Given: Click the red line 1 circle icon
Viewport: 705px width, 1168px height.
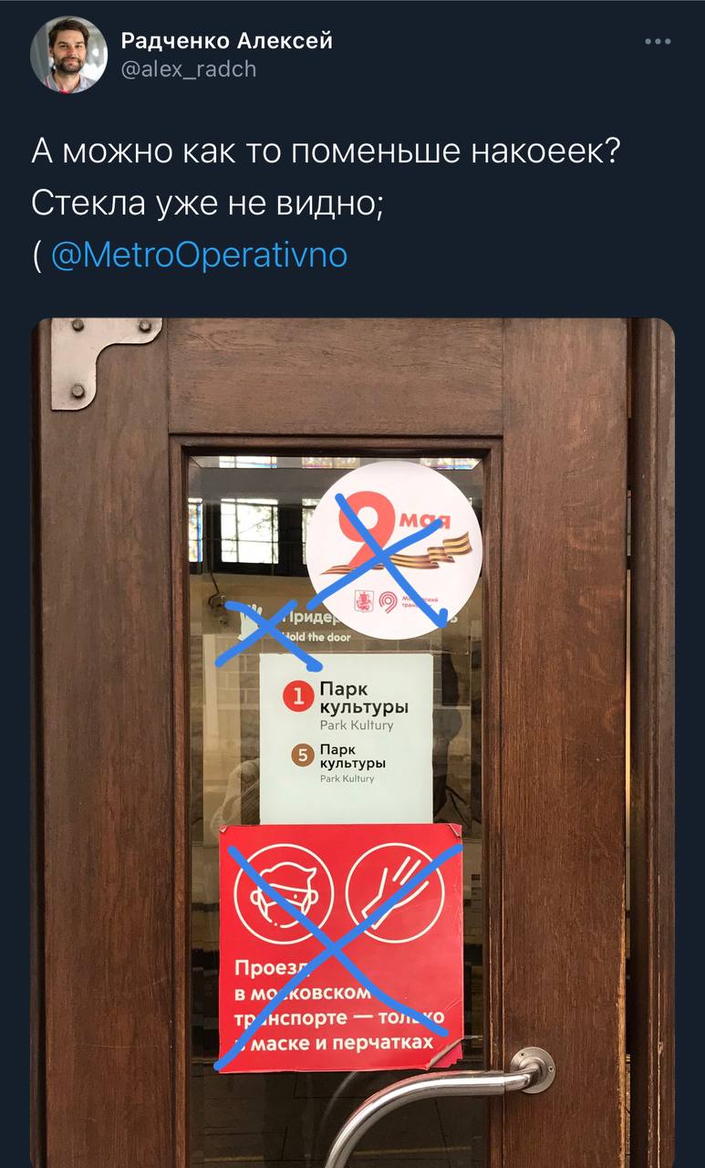Looking at the screenshot, I should (x=295, y=699).
